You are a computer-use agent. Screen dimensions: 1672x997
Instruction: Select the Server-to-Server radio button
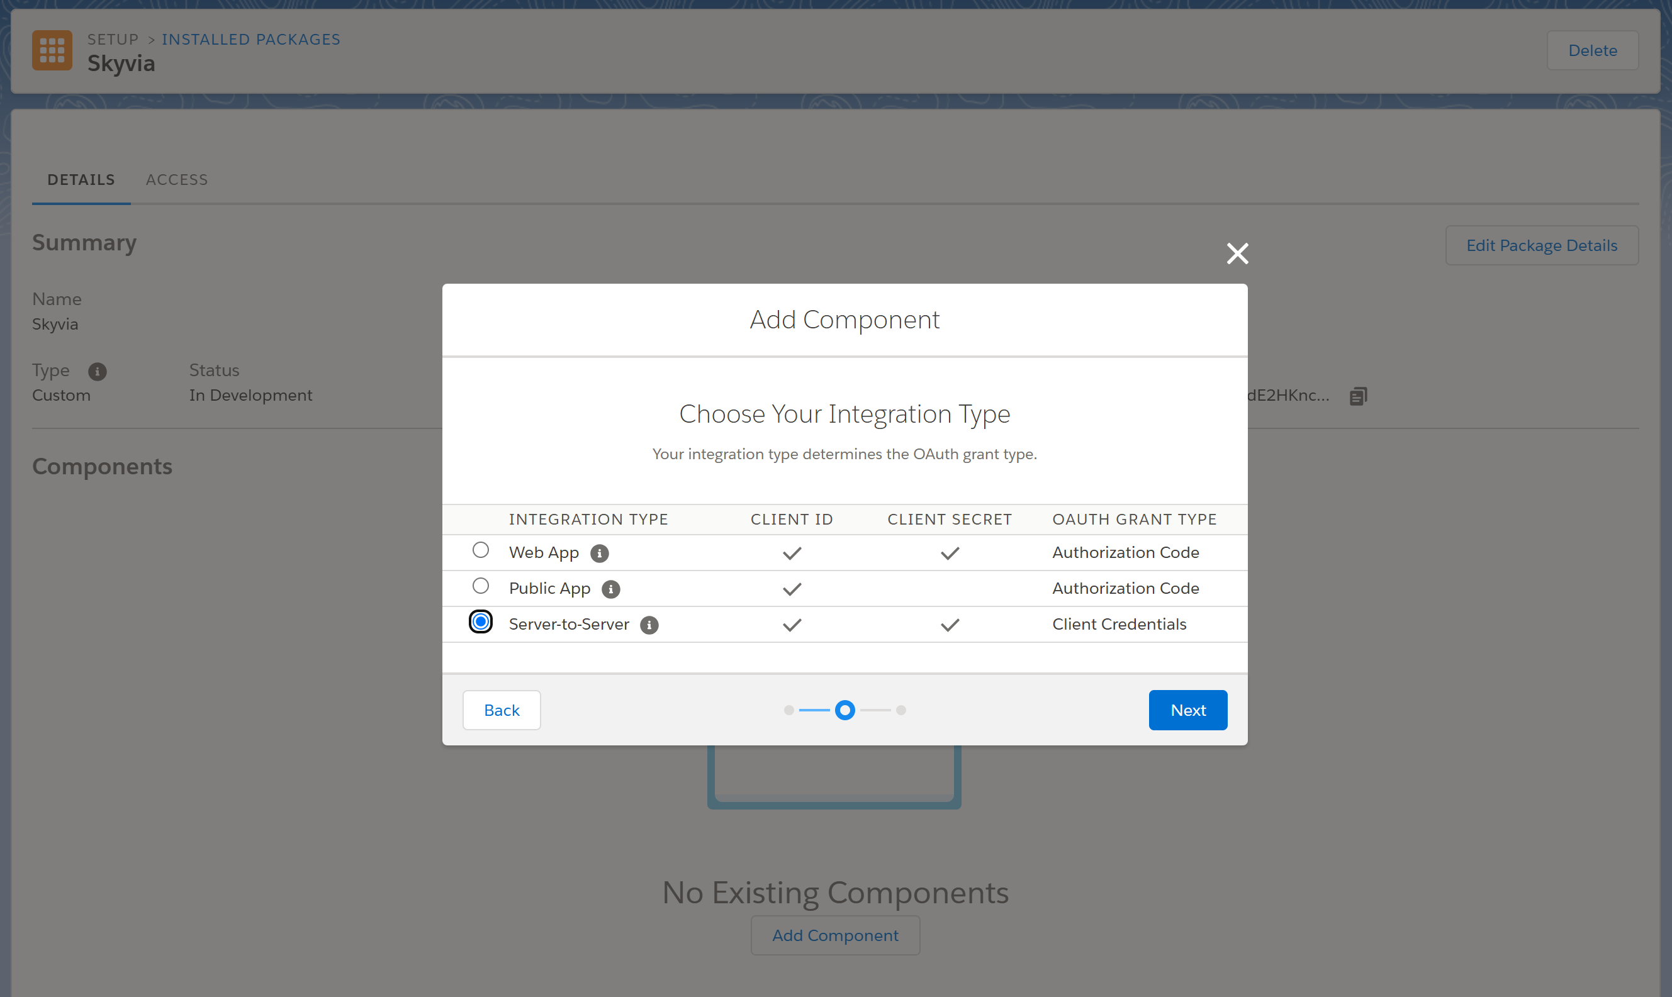pyautogui.click(x=481, y=621)
